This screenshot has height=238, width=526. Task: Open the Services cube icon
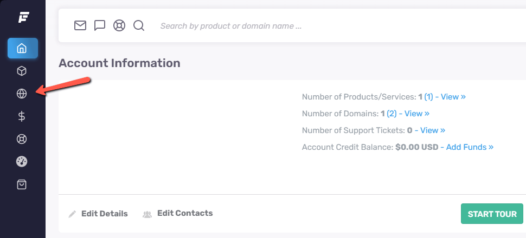[x=22, y=71]
